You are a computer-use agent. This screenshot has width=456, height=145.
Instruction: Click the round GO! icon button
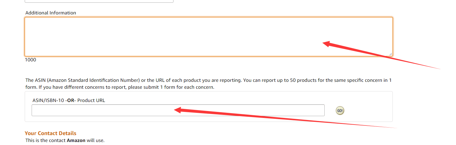click(340, 111)
